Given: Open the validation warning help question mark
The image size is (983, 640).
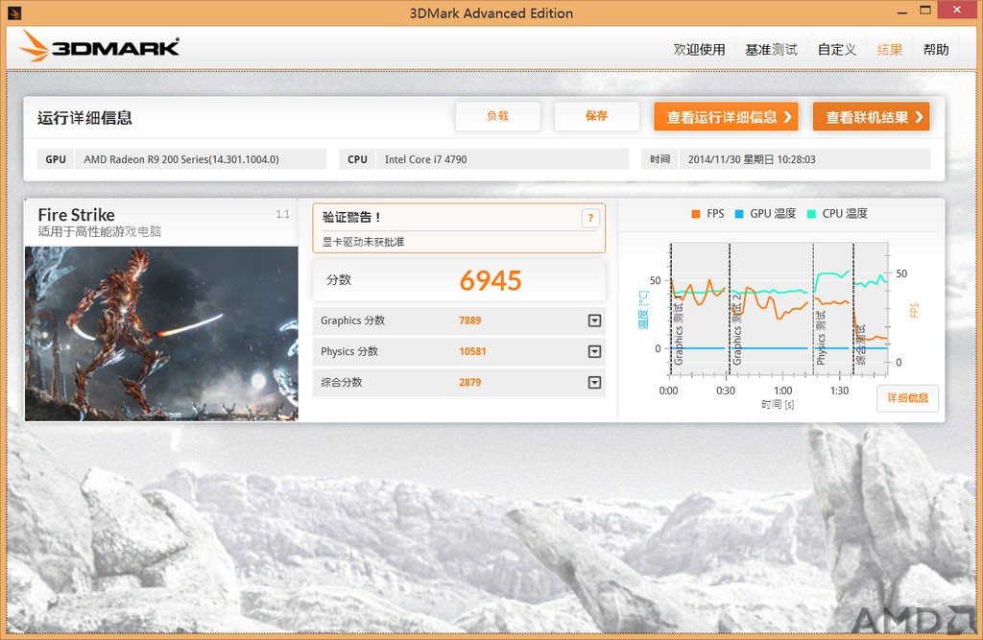Looking at the screenshot, I should [590, 218].
